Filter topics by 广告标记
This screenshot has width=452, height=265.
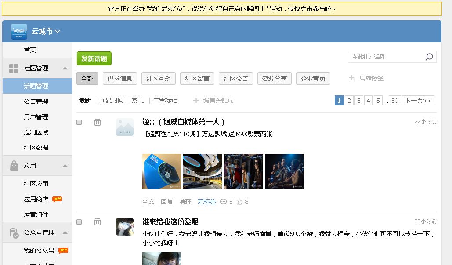(165, 100)
